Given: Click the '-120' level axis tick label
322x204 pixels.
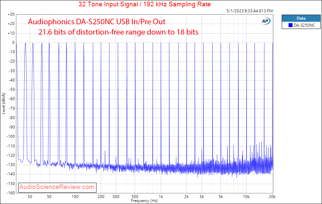Looking at the screenshot, I should (11, 155).
